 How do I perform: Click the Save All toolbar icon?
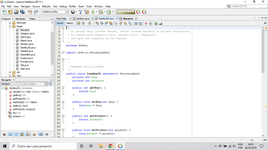pos(22,12)
